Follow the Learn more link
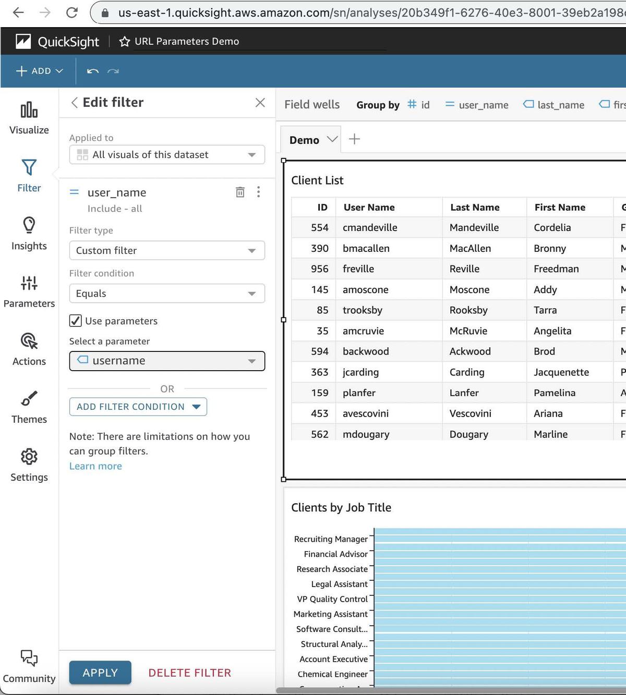This screenshot has width=626, height=695. (95, 466)
